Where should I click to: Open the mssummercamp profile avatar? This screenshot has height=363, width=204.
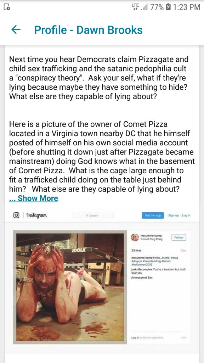click(135, 238)
